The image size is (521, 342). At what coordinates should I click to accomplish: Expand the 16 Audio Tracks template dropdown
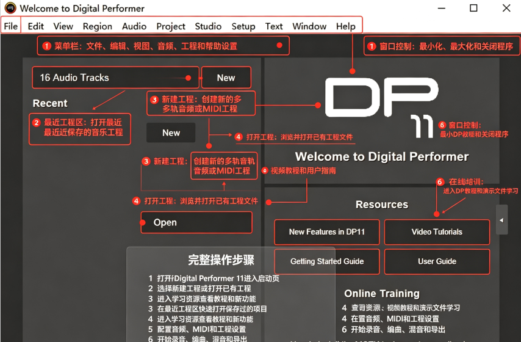116,78
